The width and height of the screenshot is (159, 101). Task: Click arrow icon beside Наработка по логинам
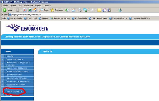(2, 78)
